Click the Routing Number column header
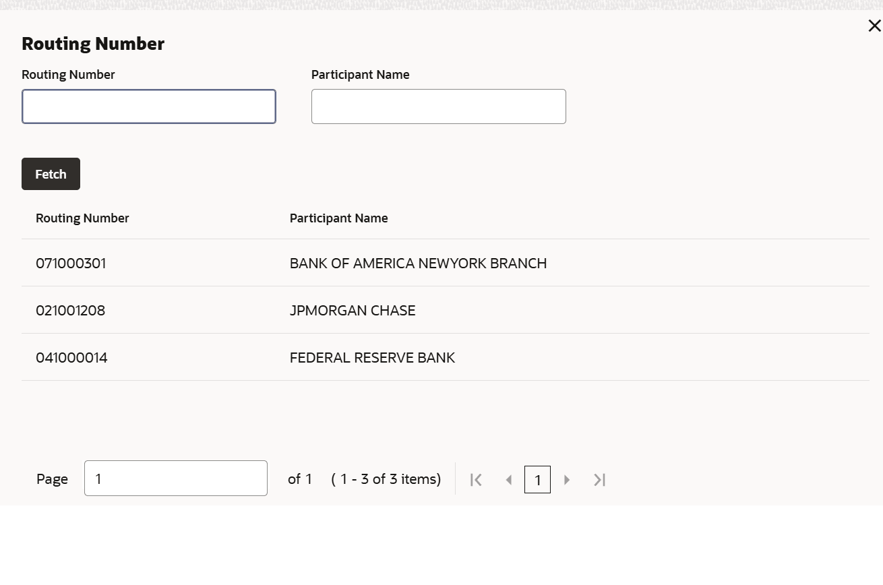883x585 pixels. pyautogui.click(x=82, y=218)
